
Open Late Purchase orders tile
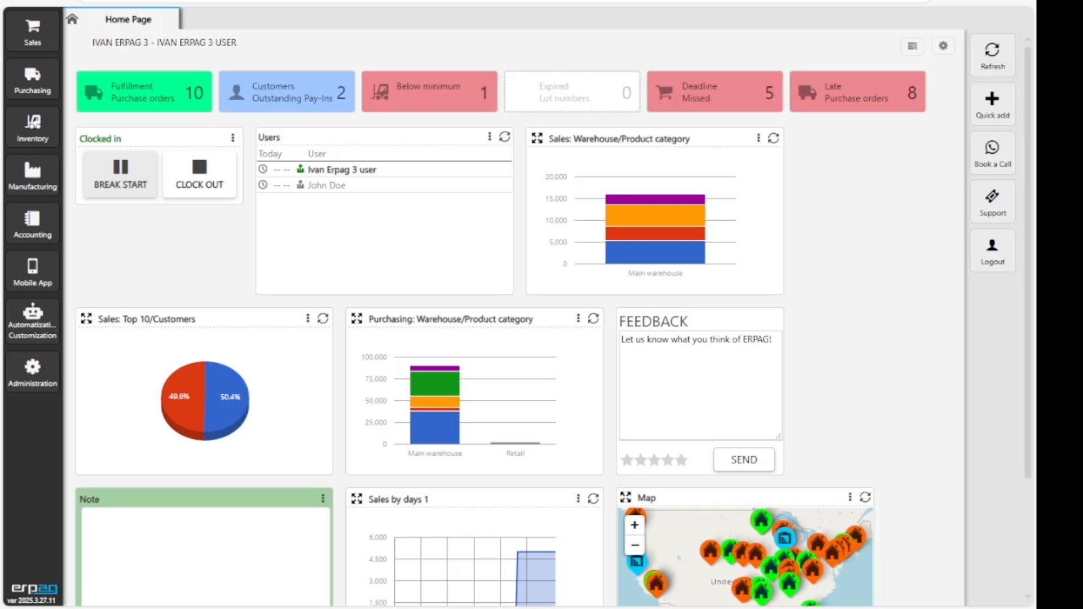click(857, 92)
